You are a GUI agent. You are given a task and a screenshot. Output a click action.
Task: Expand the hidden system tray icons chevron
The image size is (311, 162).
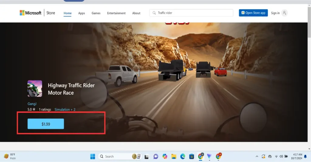point(257,157)
